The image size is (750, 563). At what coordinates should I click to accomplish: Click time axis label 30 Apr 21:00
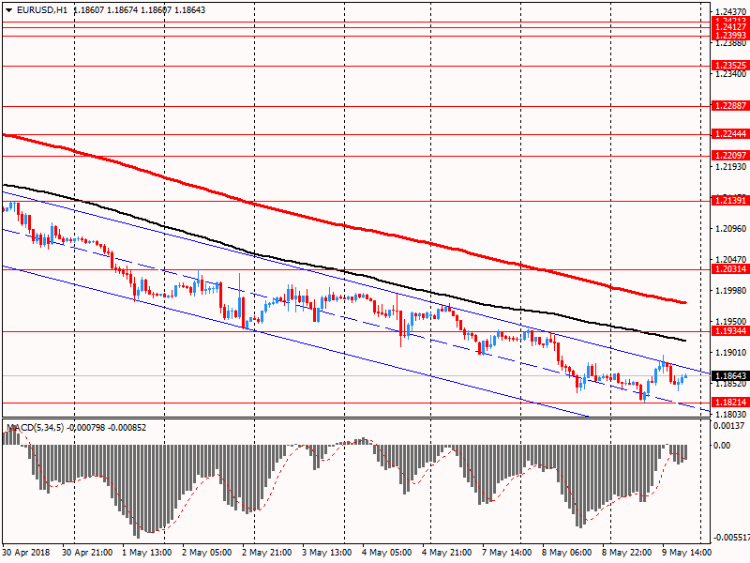87,553
